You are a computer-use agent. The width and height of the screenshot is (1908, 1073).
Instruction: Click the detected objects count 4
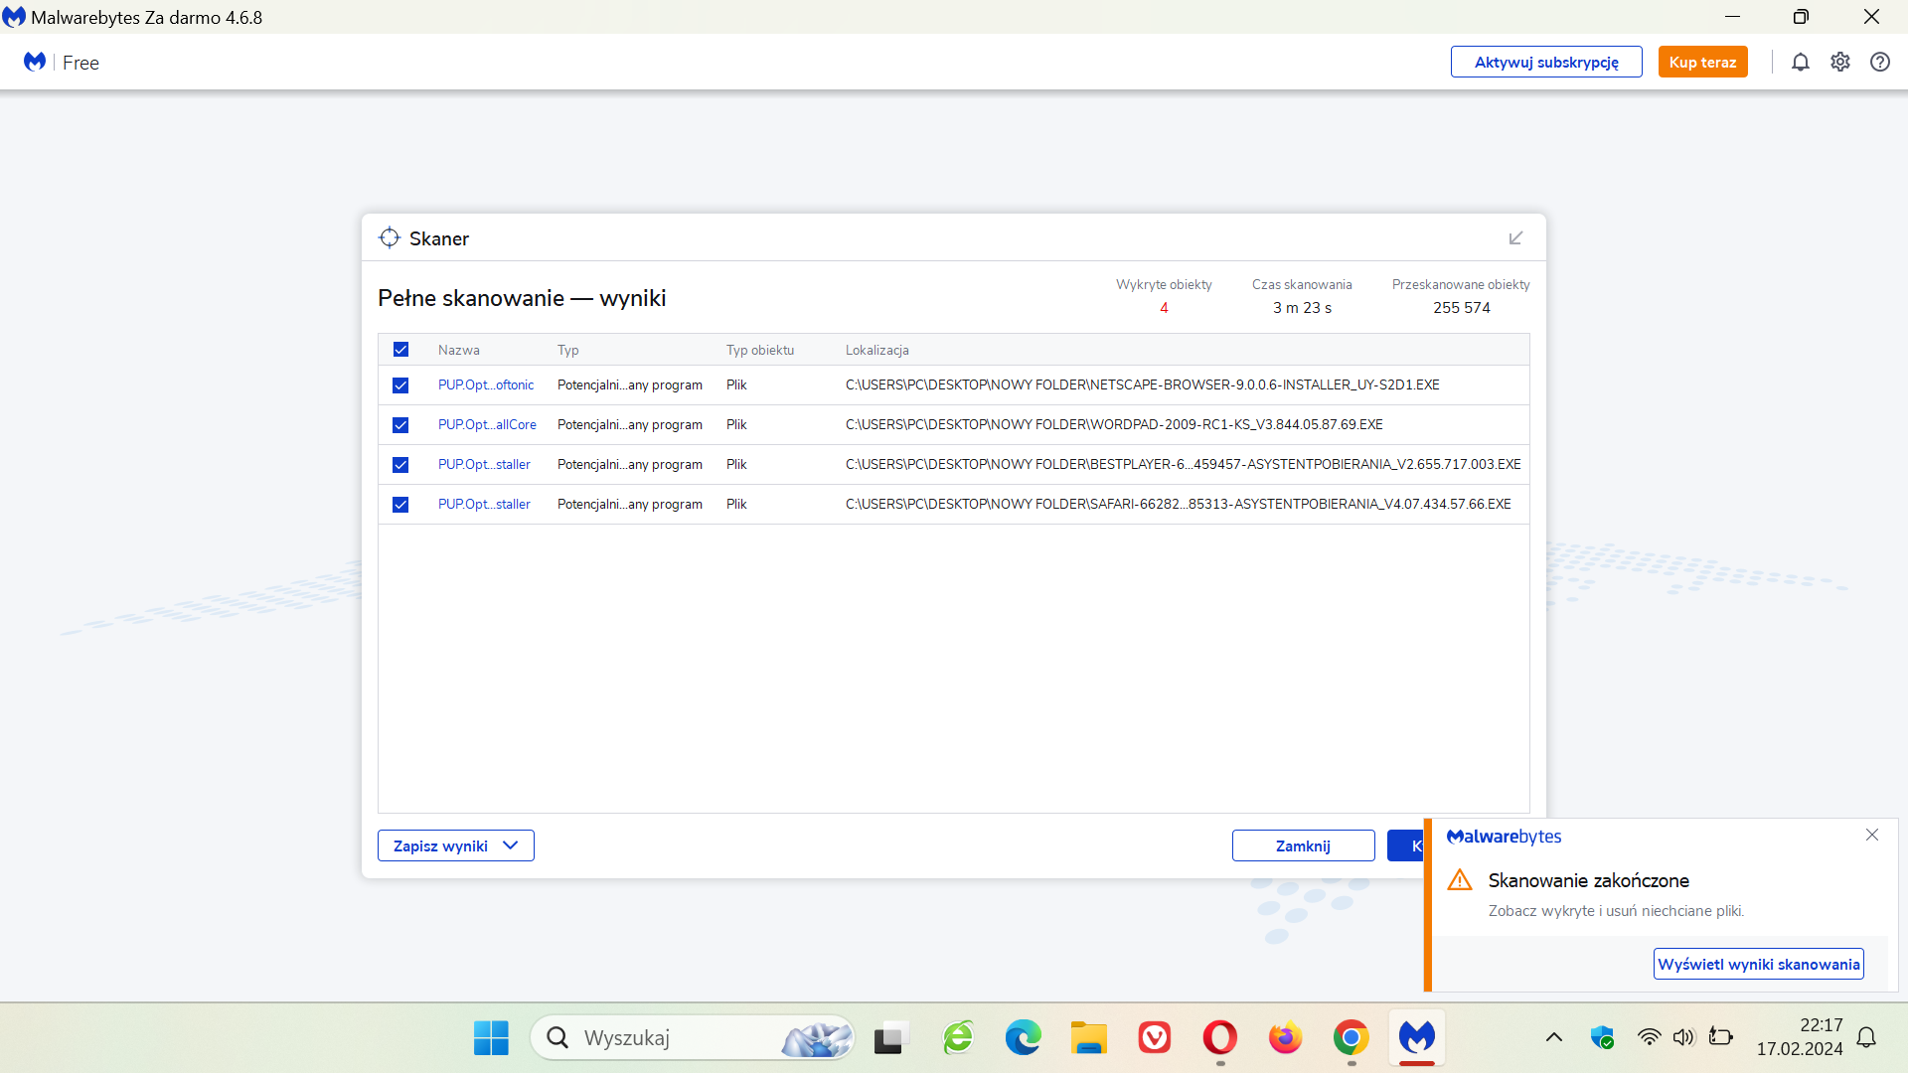pyautogui.click(x=1164, y=308)
